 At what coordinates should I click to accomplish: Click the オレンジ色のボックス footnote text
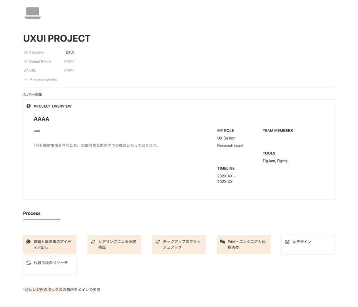62,290
